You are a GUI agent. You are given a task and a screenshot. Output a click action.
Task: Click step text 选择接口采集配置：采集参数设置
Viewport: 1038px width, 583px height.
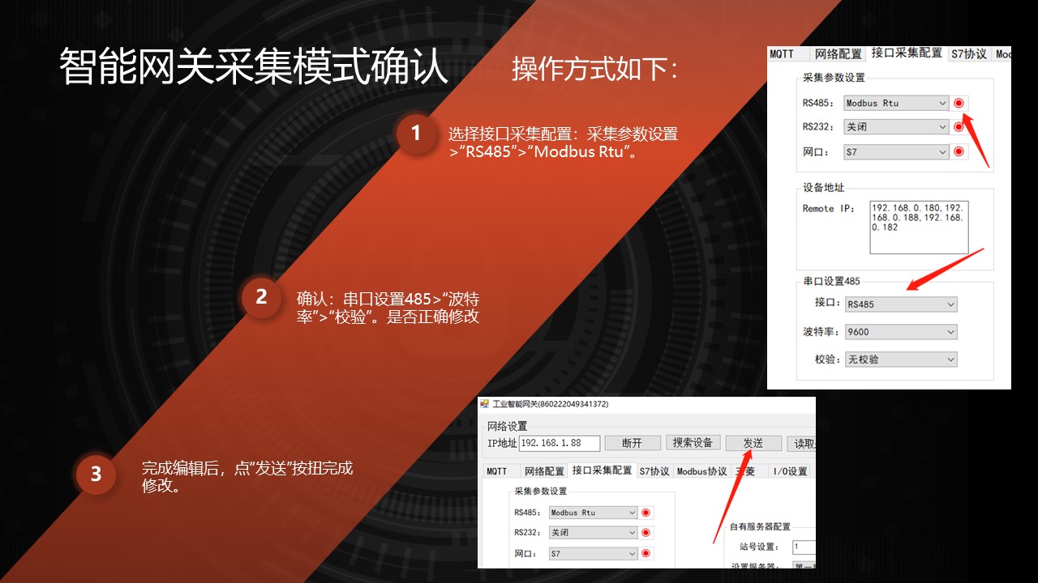click(x=563, y=134)
